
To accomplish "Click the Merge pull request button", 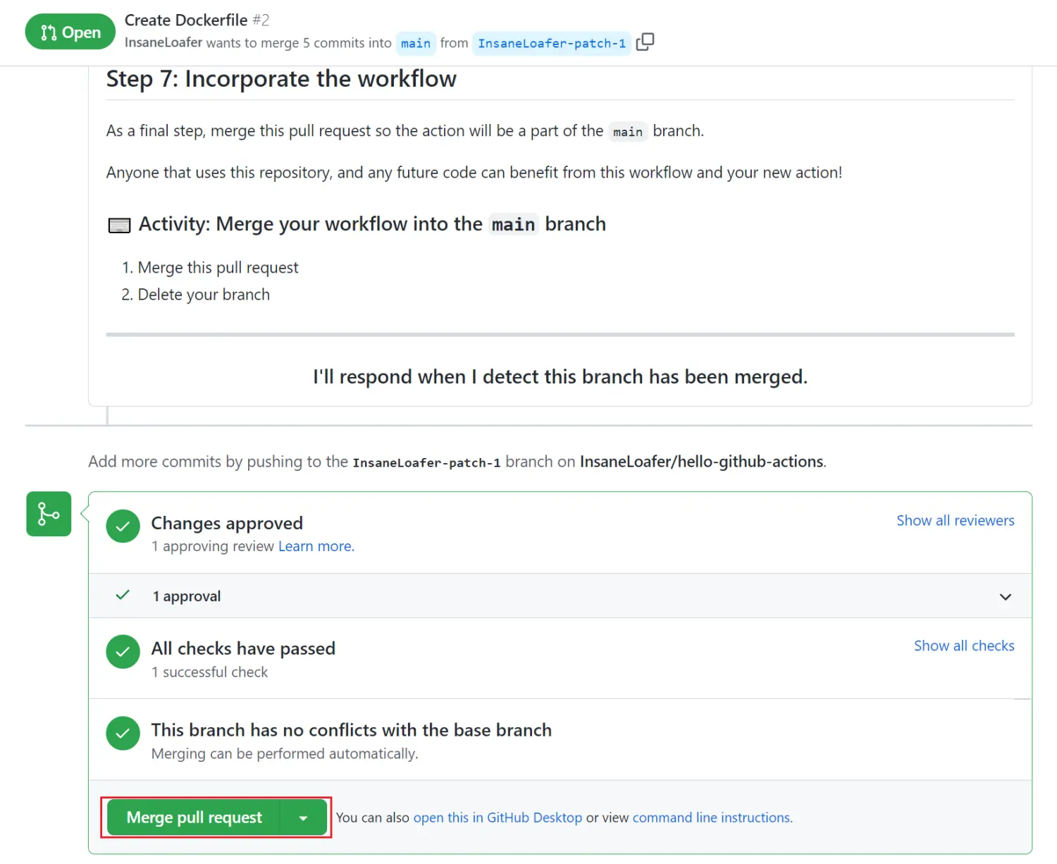I will (x=194, y=817).
